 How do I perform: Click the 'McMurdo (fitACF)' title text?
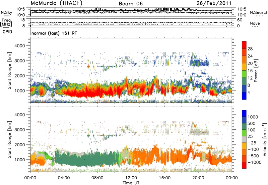(56, 3)
